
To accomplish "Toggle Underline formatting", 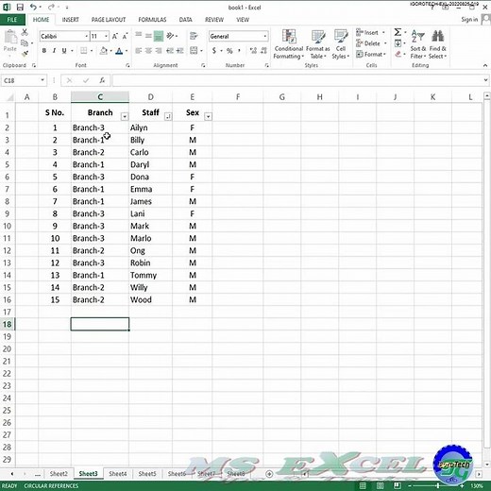I will 64,51.
